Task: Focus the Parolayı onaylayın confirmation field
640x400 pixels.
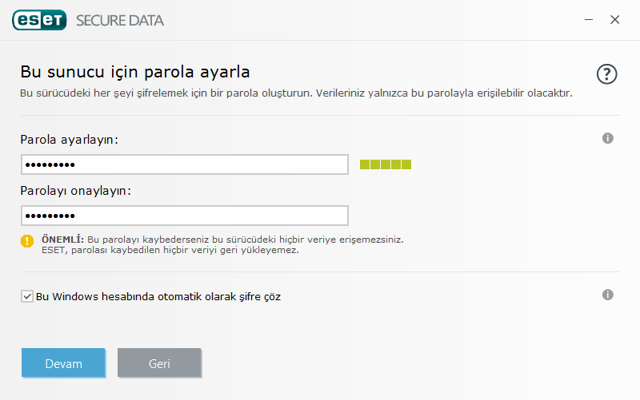Action: coord(184,216)
